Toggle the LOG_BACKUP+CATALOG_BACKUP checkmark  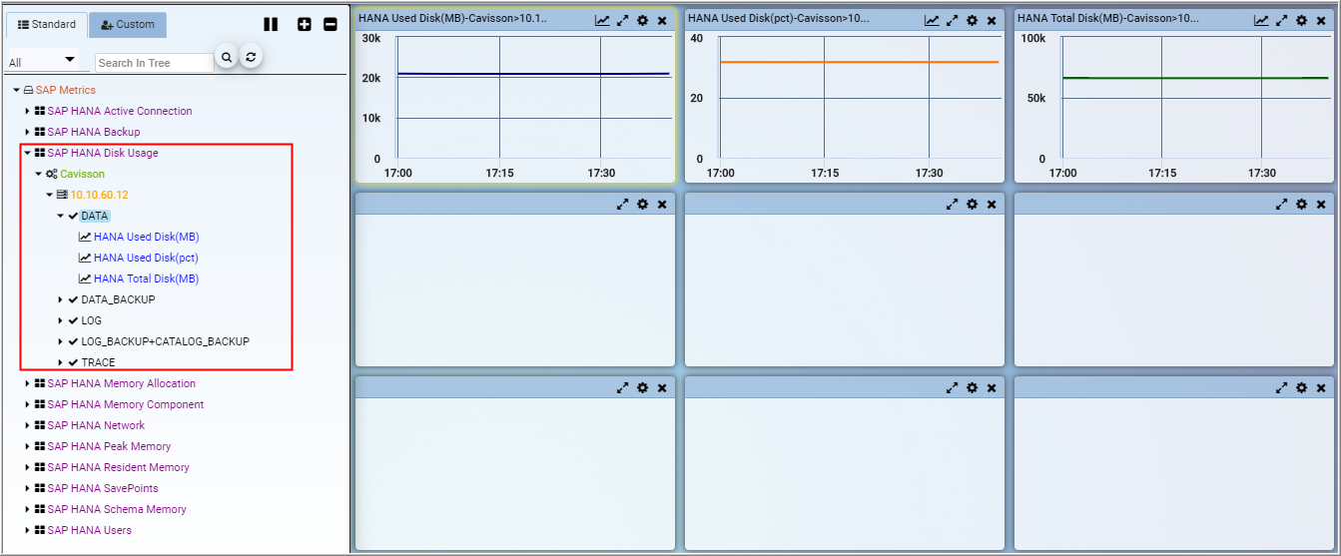(73, 341)
